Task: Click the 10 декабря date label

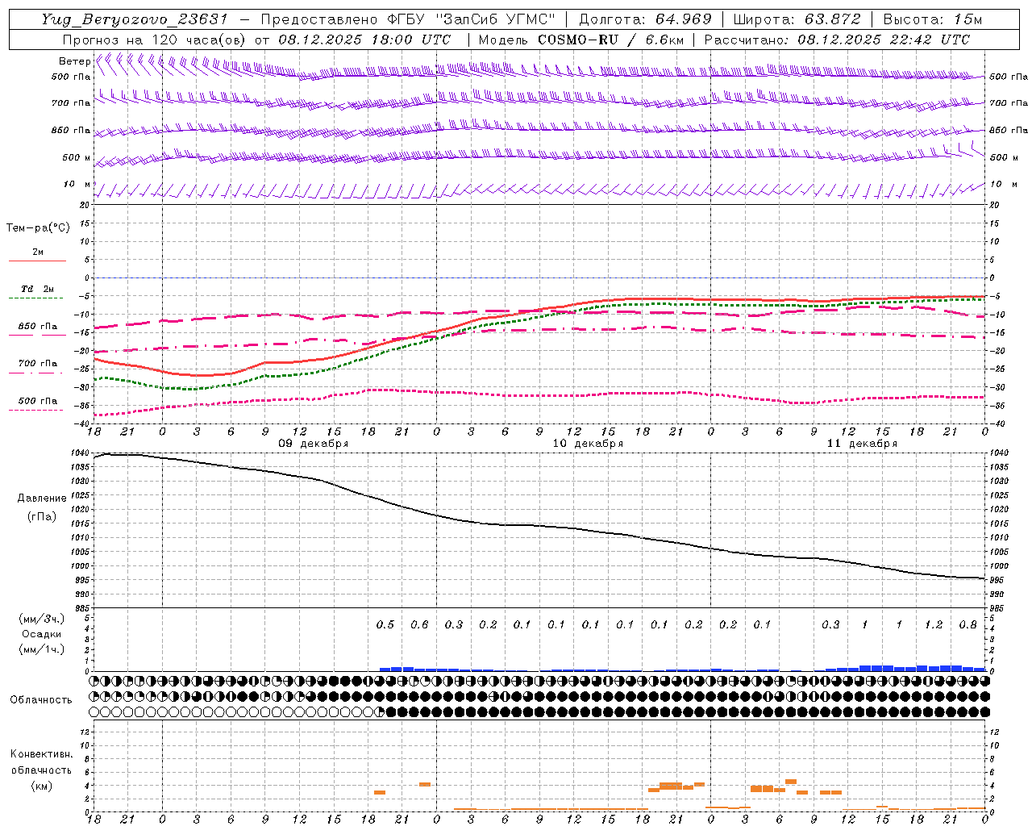Action: tap(588, 444)
